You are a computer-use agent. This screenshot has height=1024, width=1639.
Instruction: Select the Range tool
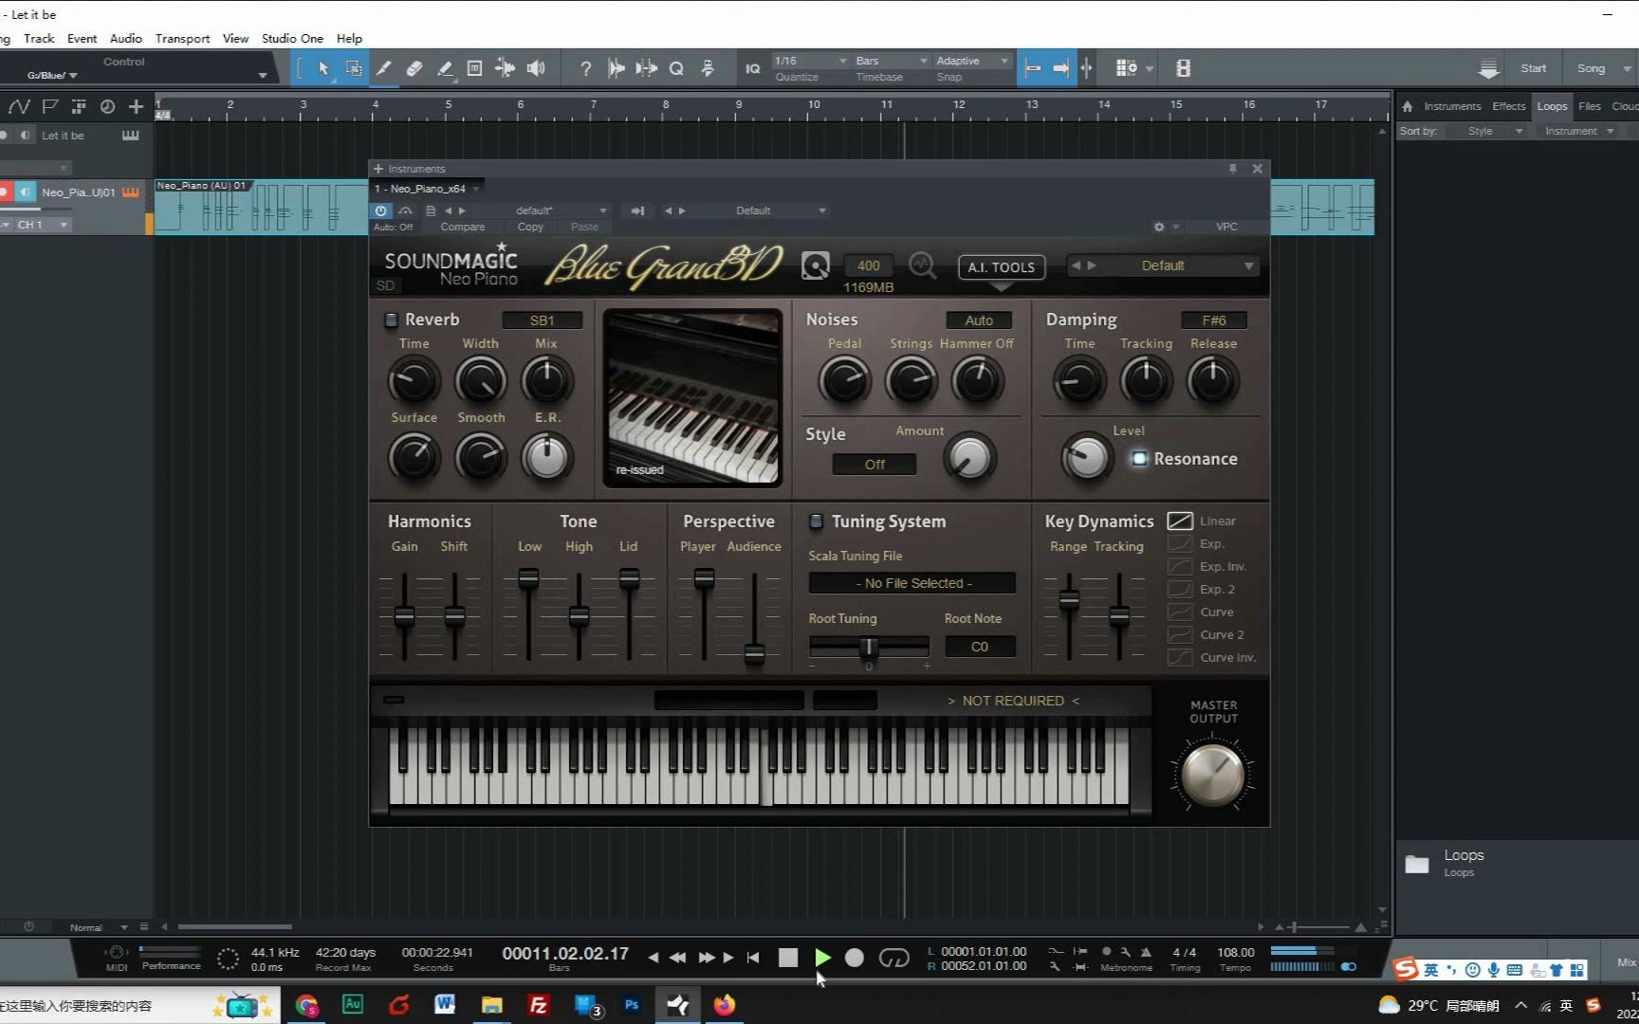click(353, 68)
